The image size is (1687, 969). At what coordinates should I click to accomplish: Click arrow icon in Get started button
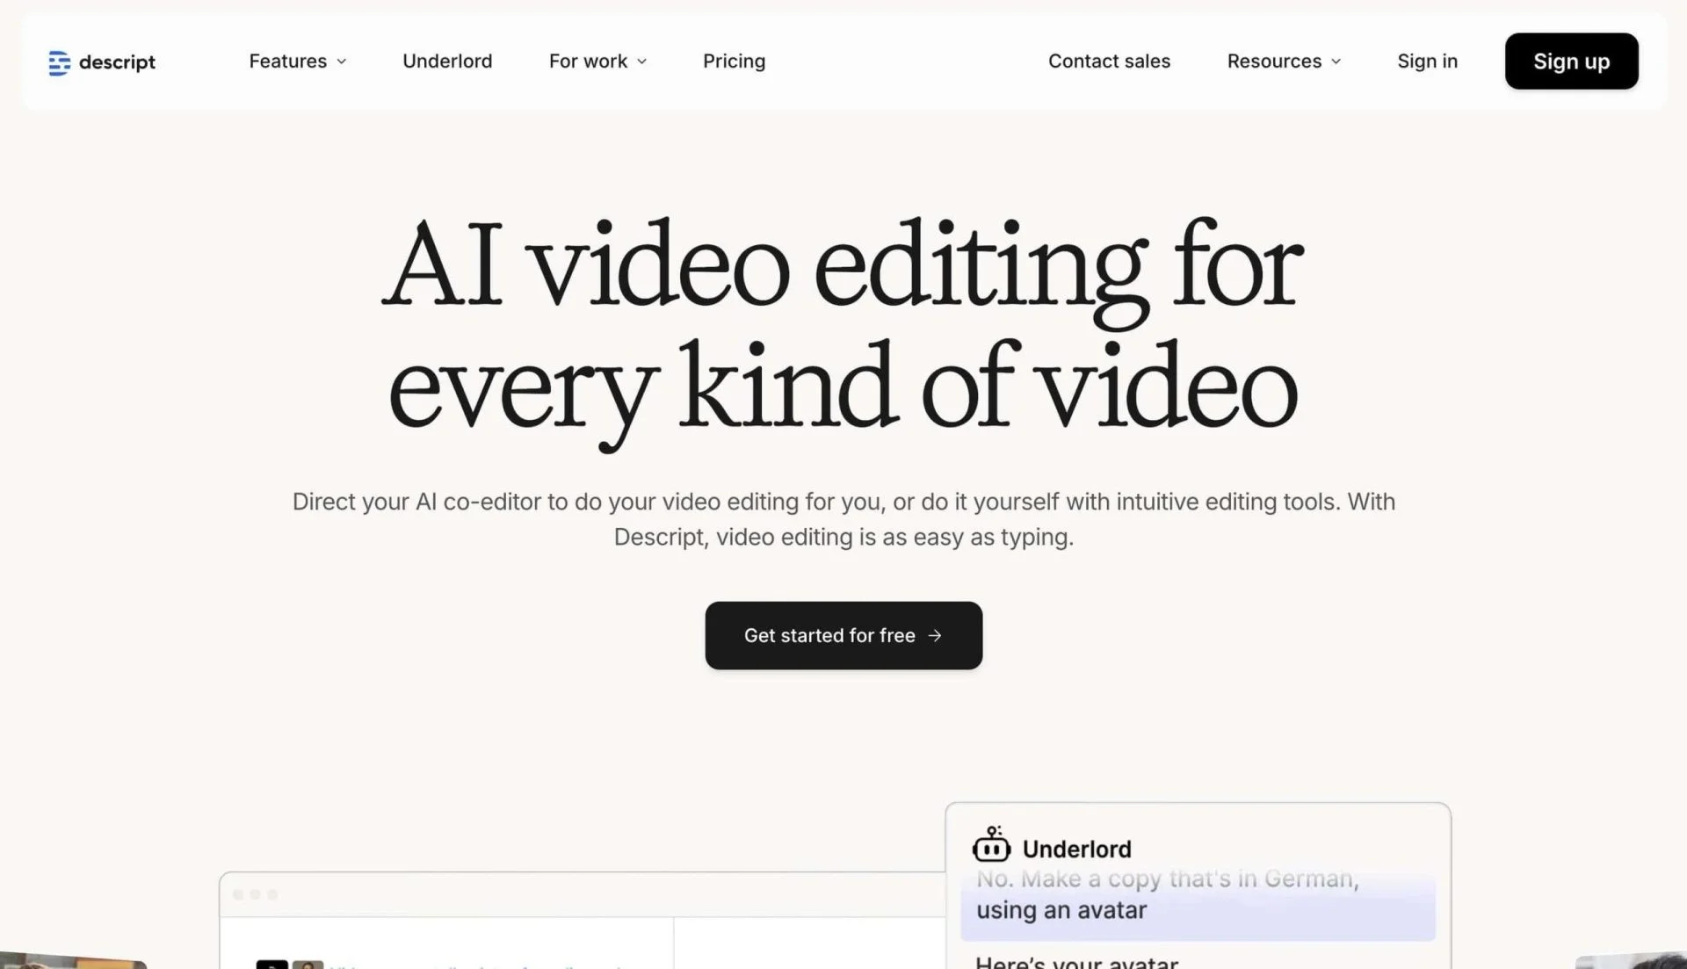pyautogui.click(x=935, y=635)
